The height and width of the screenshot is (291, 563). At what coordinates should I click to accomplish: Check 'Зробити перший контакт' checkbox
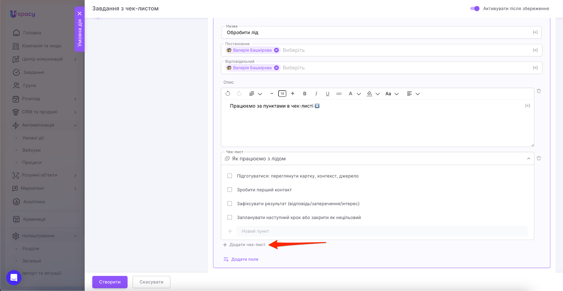click(230, 190)
